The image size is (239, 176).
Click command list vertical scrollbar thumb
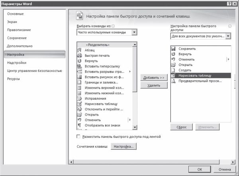[135, 70]
